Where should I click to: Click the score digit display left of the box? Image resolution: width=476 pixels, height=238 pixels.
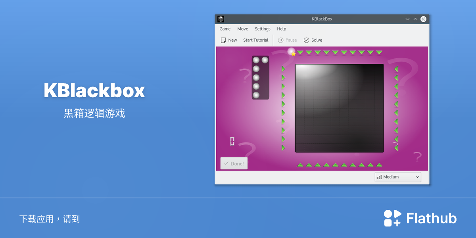click(232, 141)
